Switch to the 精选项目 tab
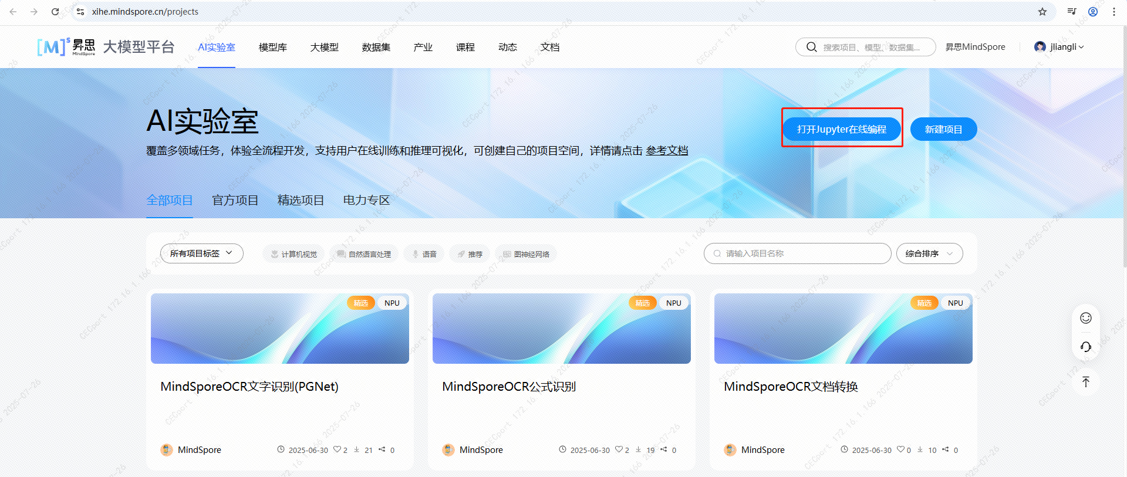The image size is (1127, 477). tap(301, 200)
